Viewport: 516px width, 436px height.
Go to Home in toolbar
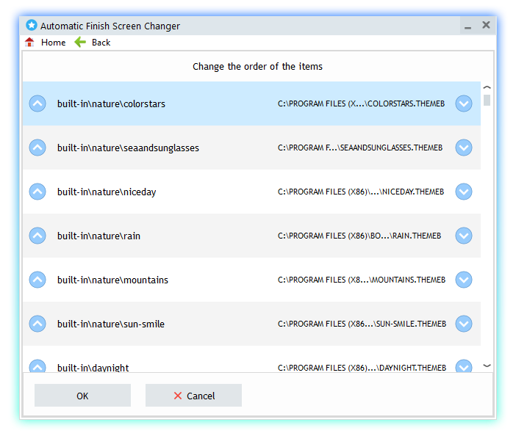pyautogui.click(x=46, y=43)
